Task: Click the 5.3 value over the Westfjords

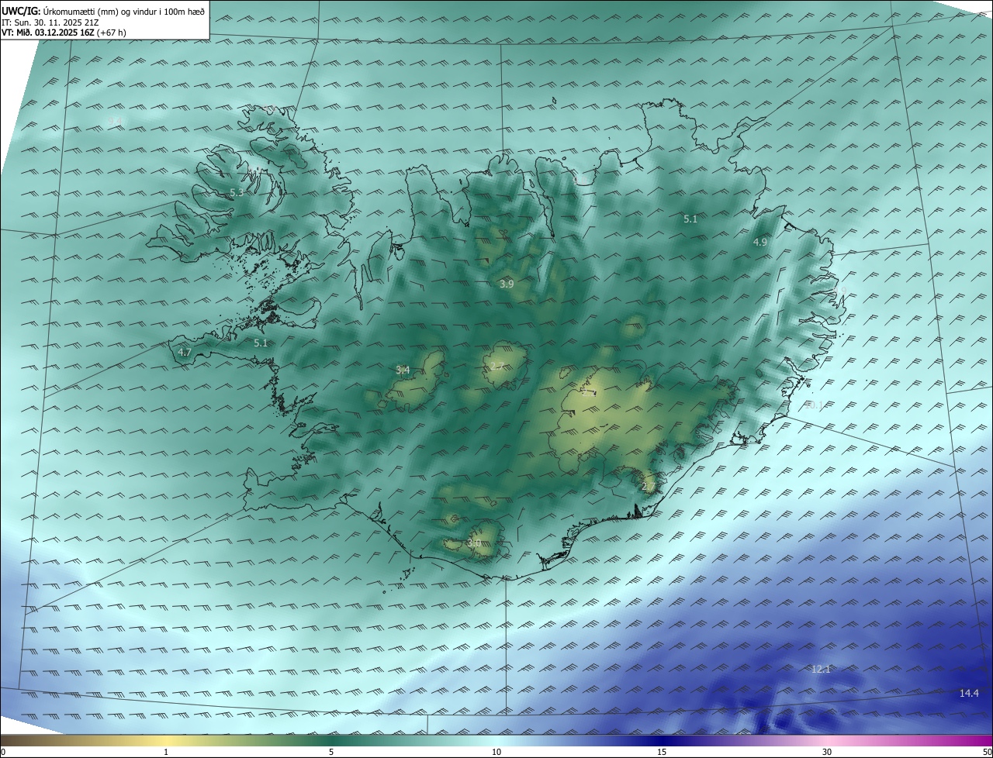Action: (237, 192)
